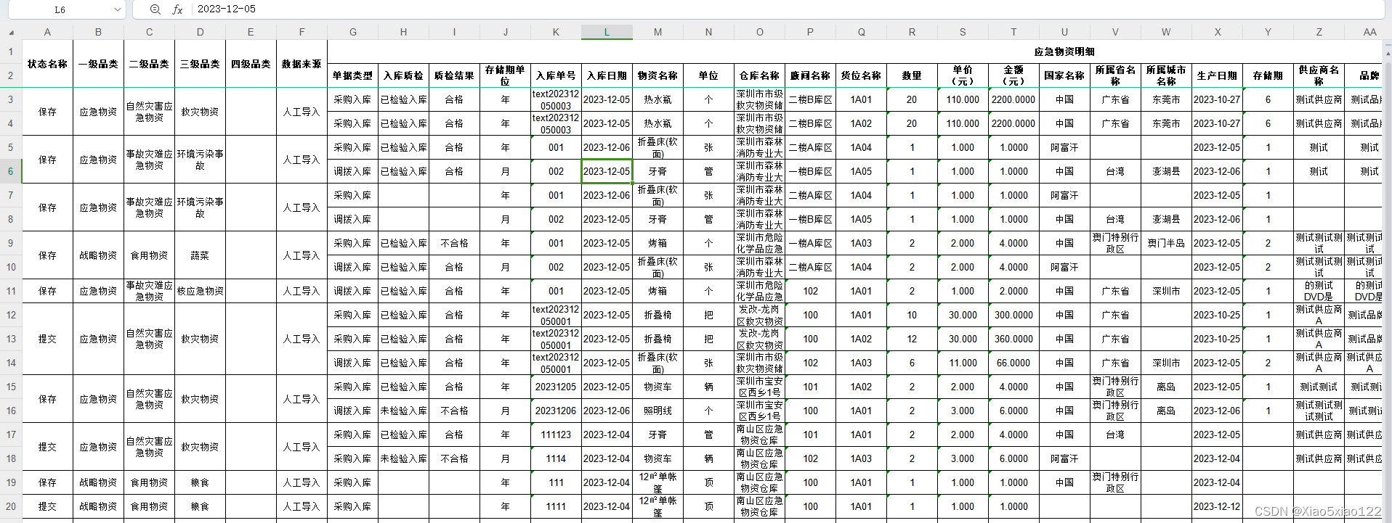Click the formula bar value 2023-12-05
This screenshot has height=523, width=1392.
click(227, 9)
